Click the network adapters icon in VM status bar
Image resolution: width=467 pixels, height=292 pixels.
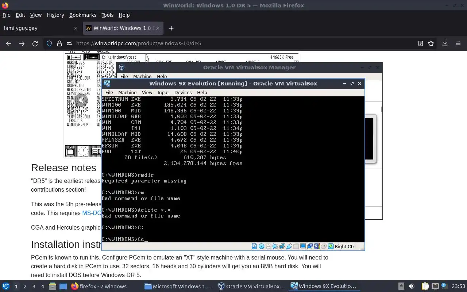click(282, 246)
